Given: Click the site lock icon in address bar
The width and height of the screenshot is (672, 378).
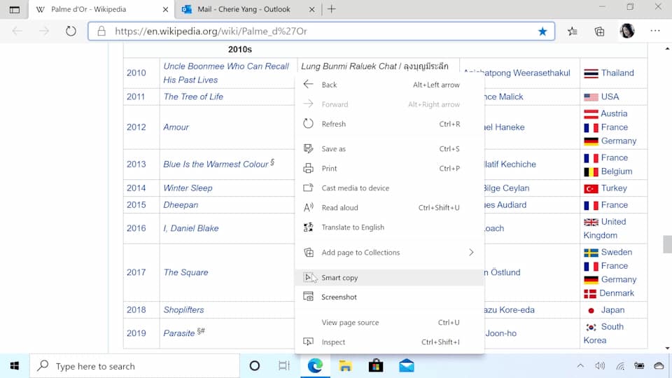Looking at the screenshot, I should point(101,31).
